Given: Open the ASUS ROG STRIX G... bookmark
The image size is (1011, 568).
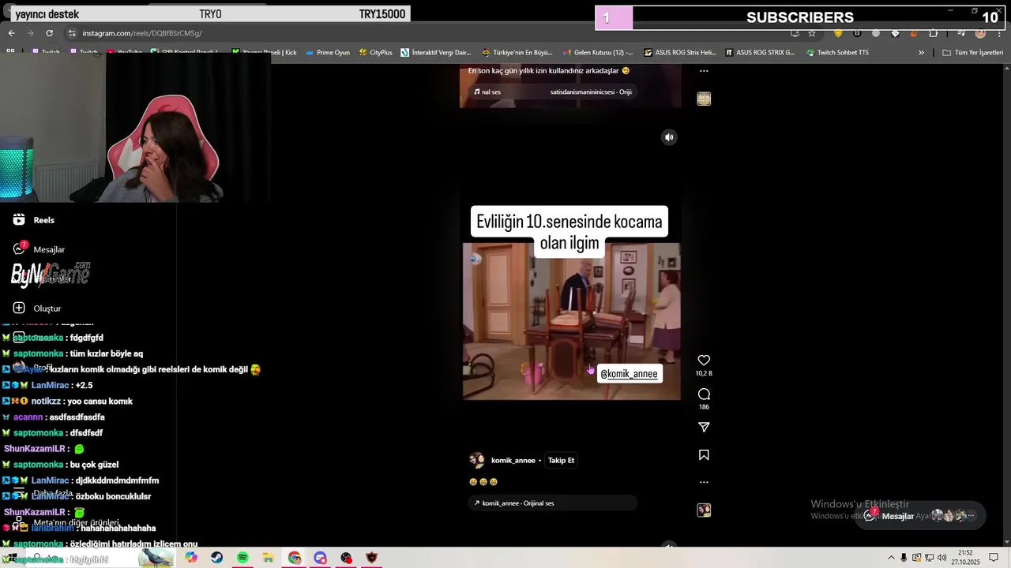Looking at the screenshot, I should point(760,53).
